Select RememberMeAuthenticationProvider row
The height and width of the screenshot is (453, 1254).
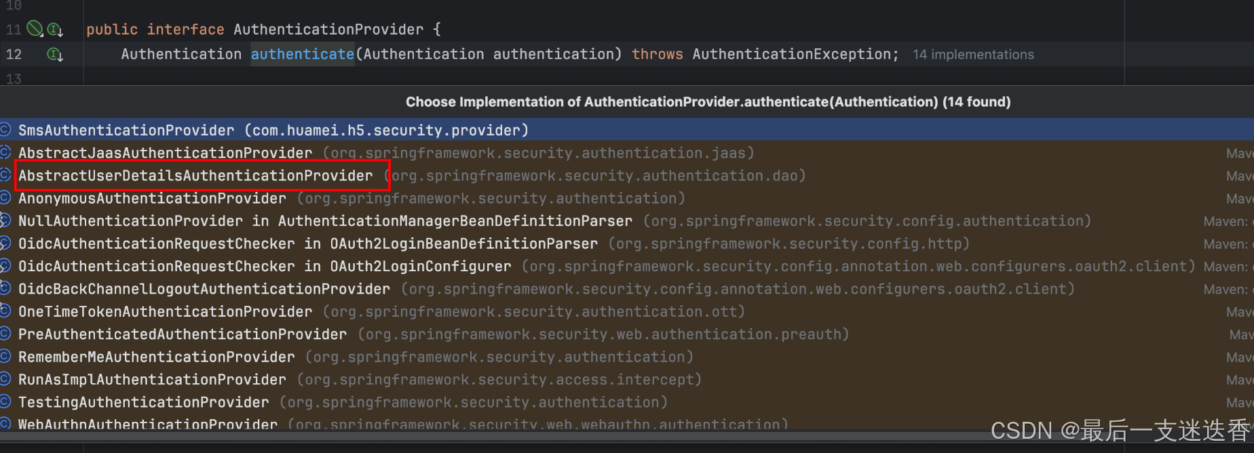627,357
